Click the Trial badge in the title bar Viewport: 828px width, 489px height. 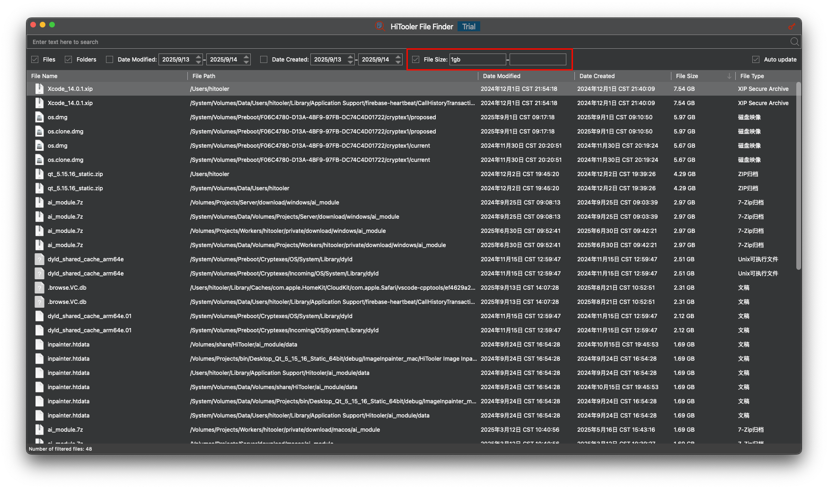tap(468, 27)
